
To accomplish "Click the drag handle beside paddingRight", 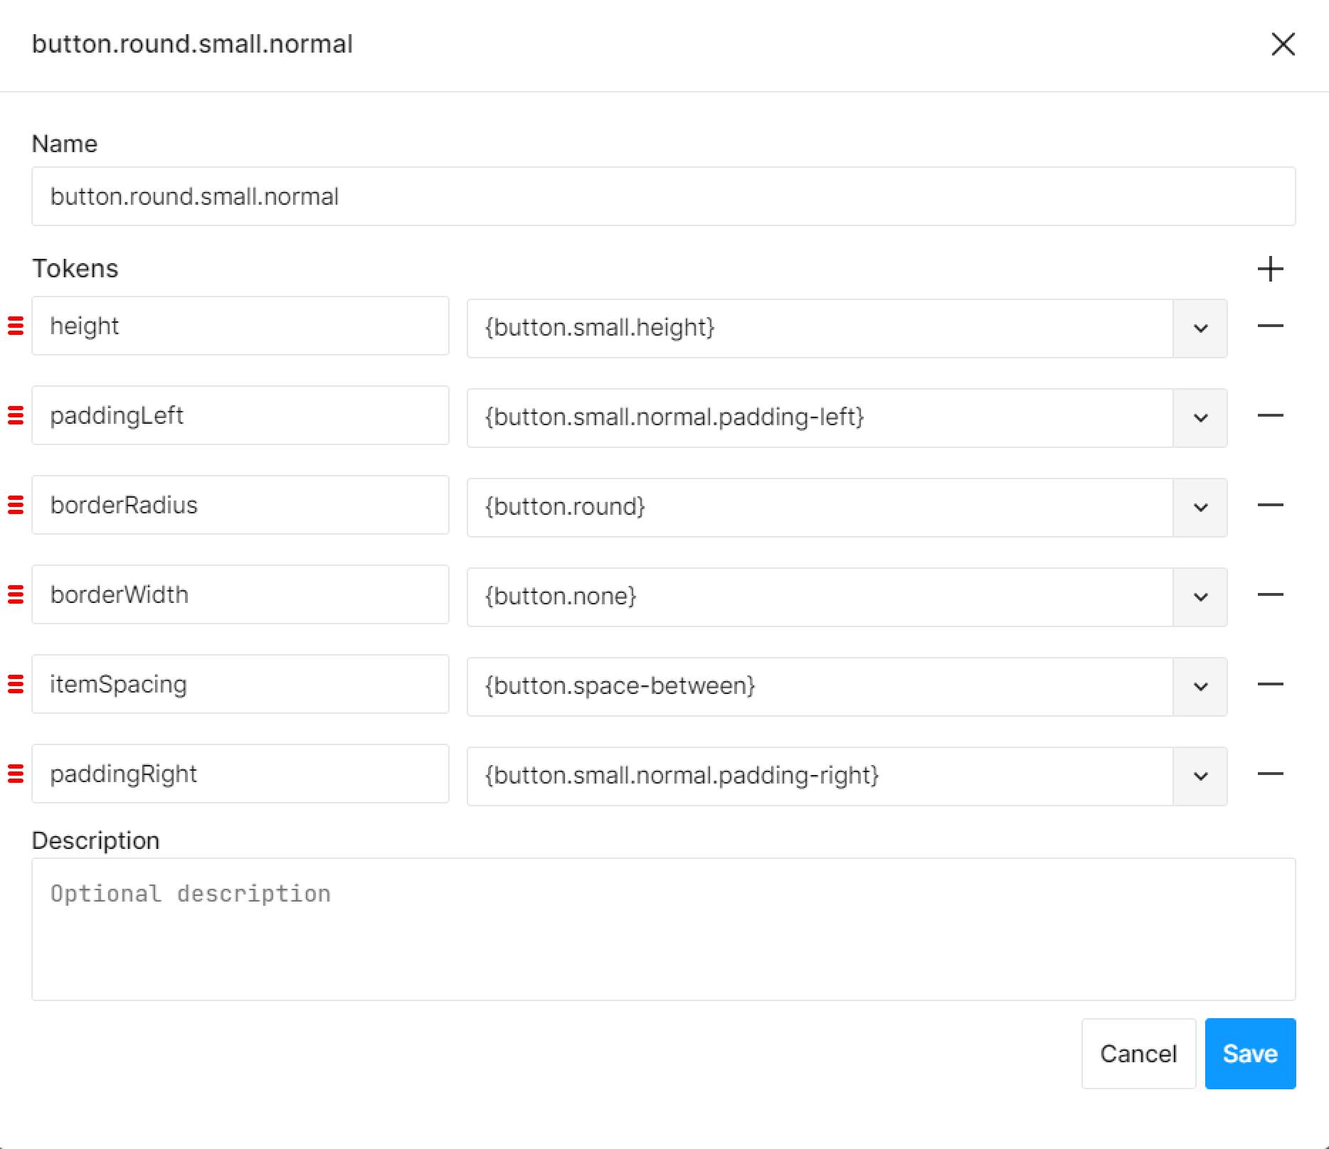I will point(15,774).
